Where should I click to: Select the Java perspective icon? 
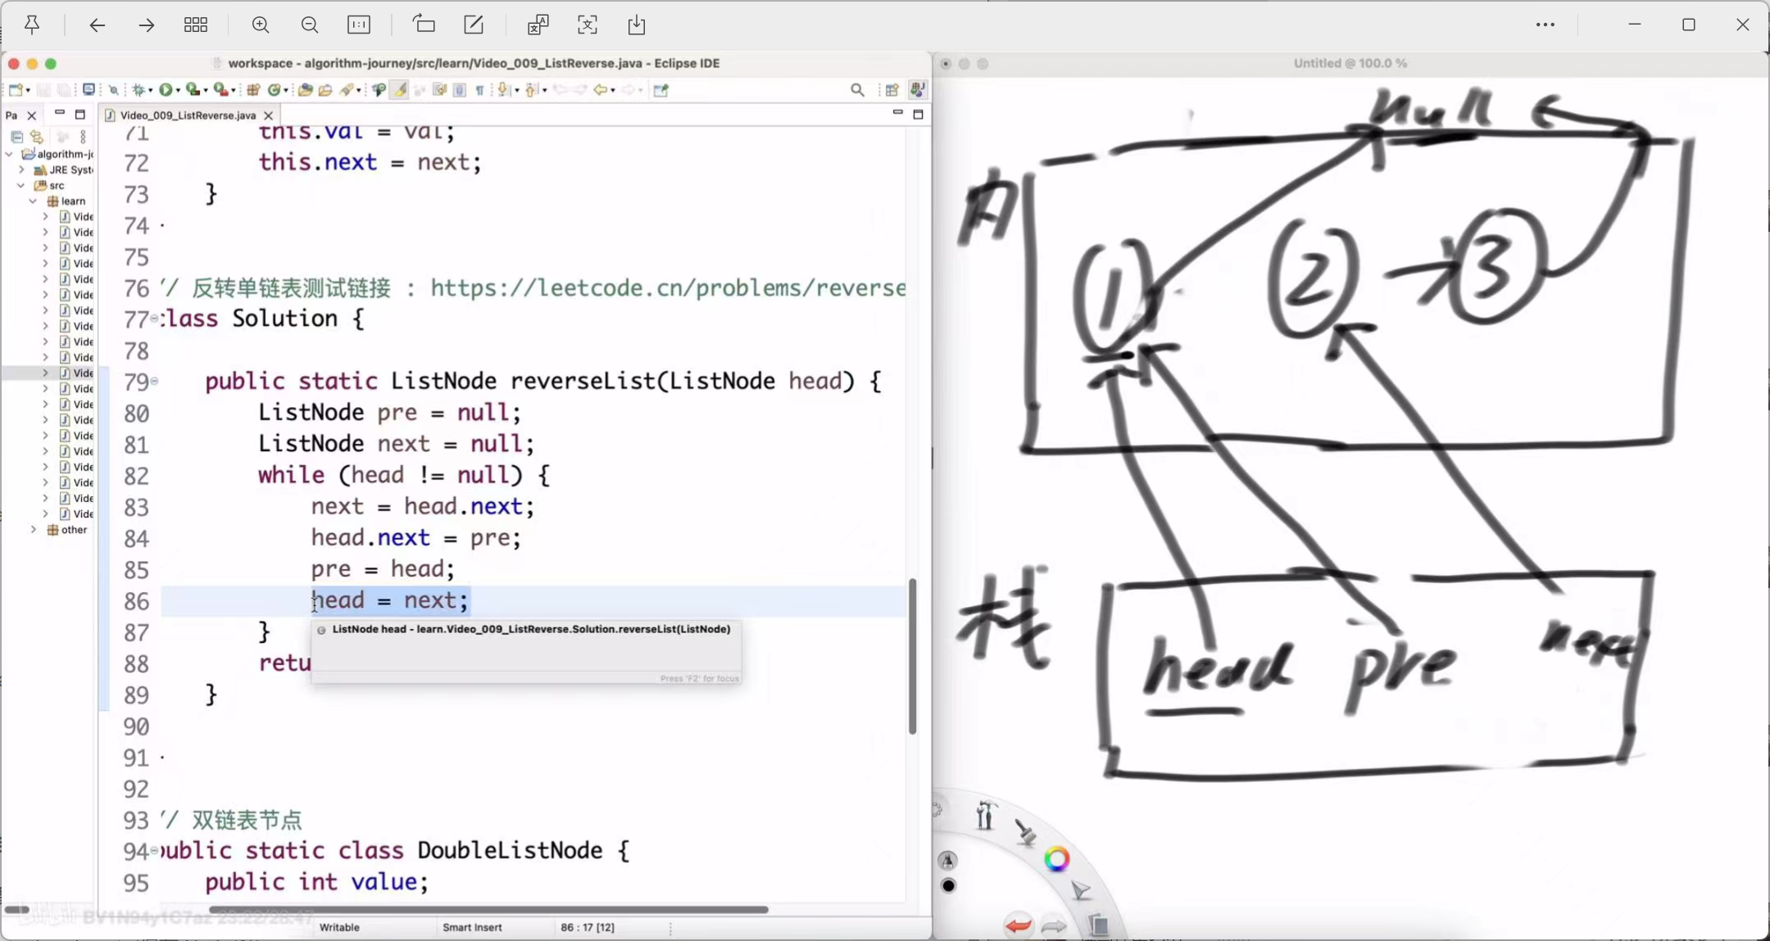point(918,90)
